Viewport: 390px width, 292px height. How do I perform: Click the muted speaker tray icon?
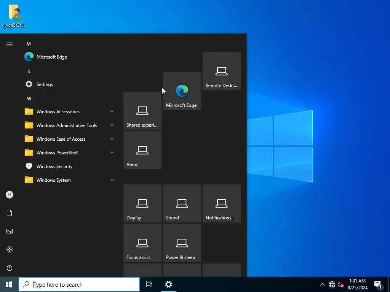pyautogui.click(x=340, y=284)
